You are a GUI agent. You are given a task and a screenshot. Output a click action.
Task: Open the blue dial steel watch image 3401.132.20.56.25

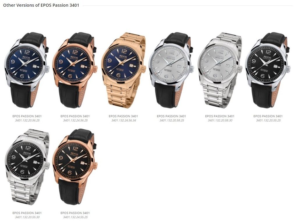(x=27, y=70)
